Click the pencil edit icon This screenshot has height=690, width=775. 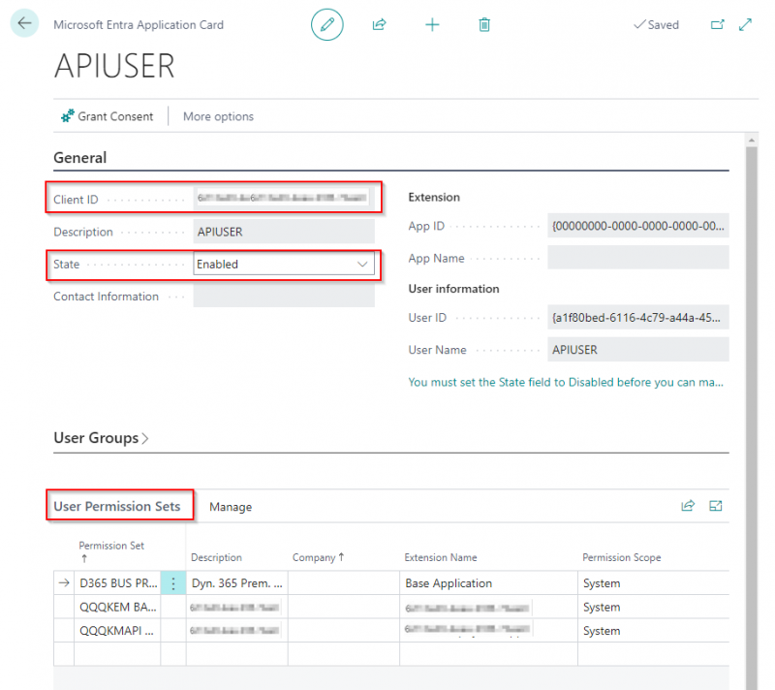tap(327, 24)
